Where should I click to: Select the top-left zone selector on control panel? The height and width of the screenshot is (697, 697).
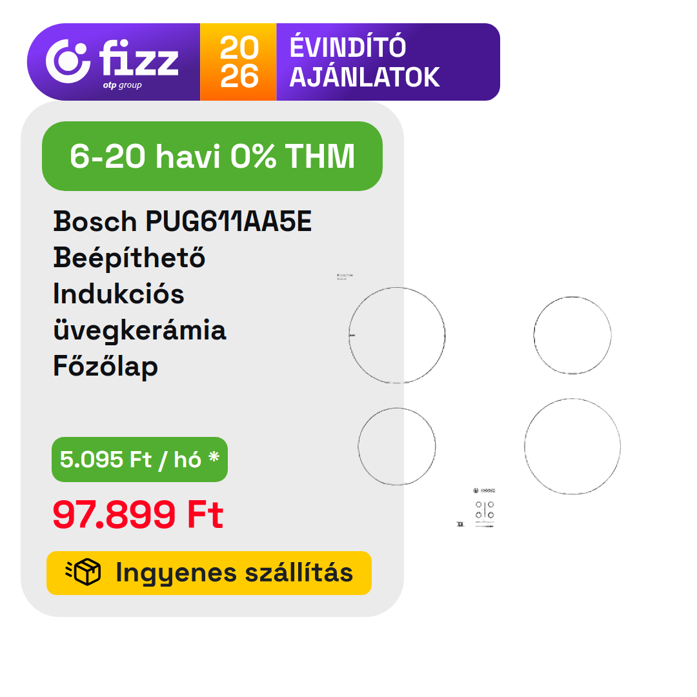click(478, 505)
